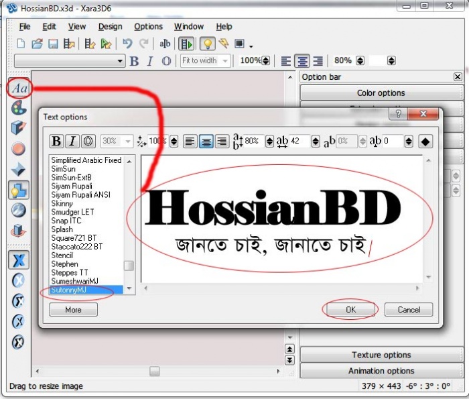Click the More button
This screenshot has height=399, width=469.
pos(73,310)
